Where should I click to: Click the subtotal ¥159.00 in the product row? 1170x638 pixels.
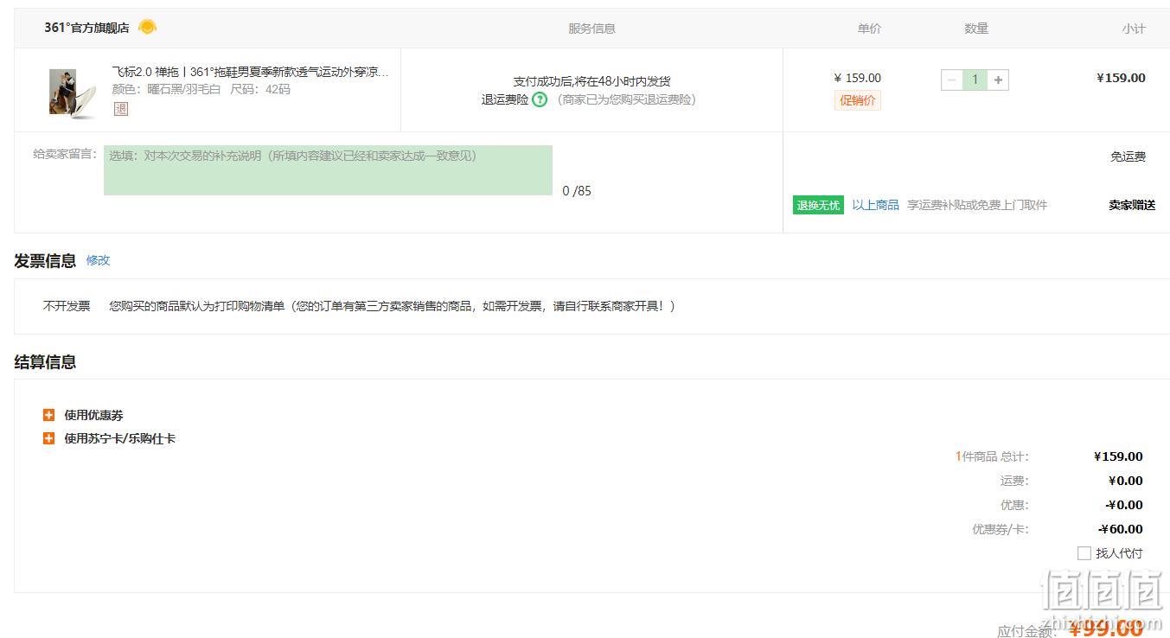coord(1121,78)
